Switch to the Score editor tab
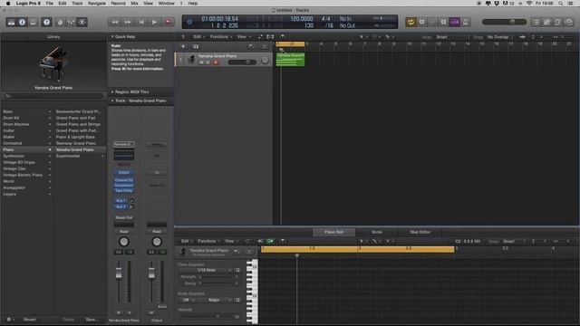The image size is (580, 326). tap(377, 232)
